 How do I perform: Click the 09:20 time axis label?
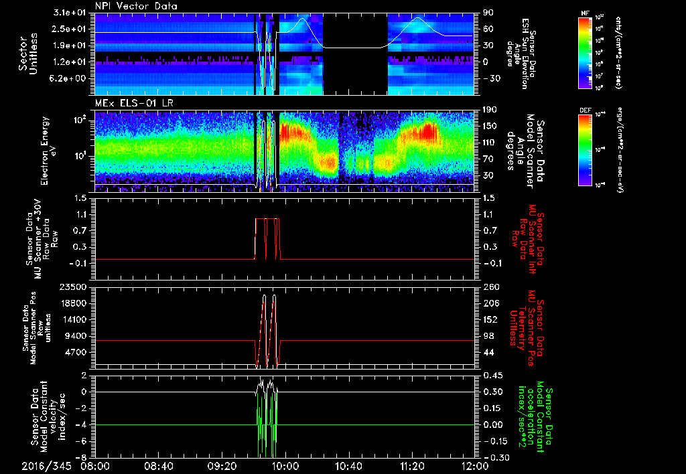pyautogui.click(x=222, y=466)
